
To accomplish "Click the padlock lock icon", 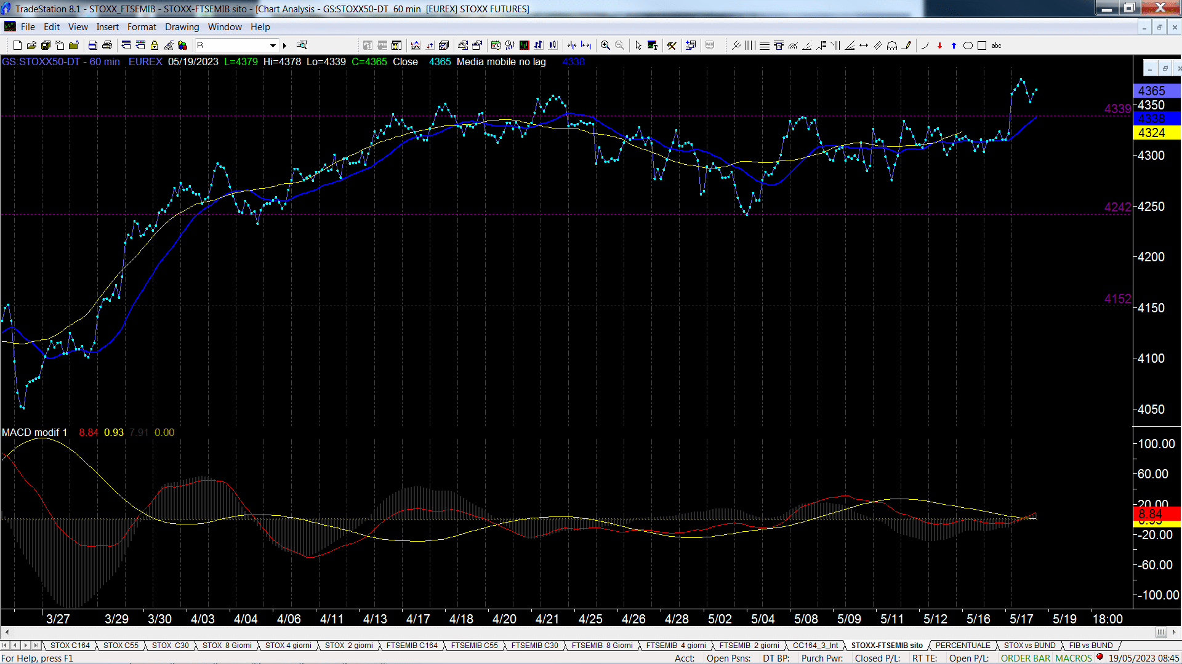I will coord(155,45).
